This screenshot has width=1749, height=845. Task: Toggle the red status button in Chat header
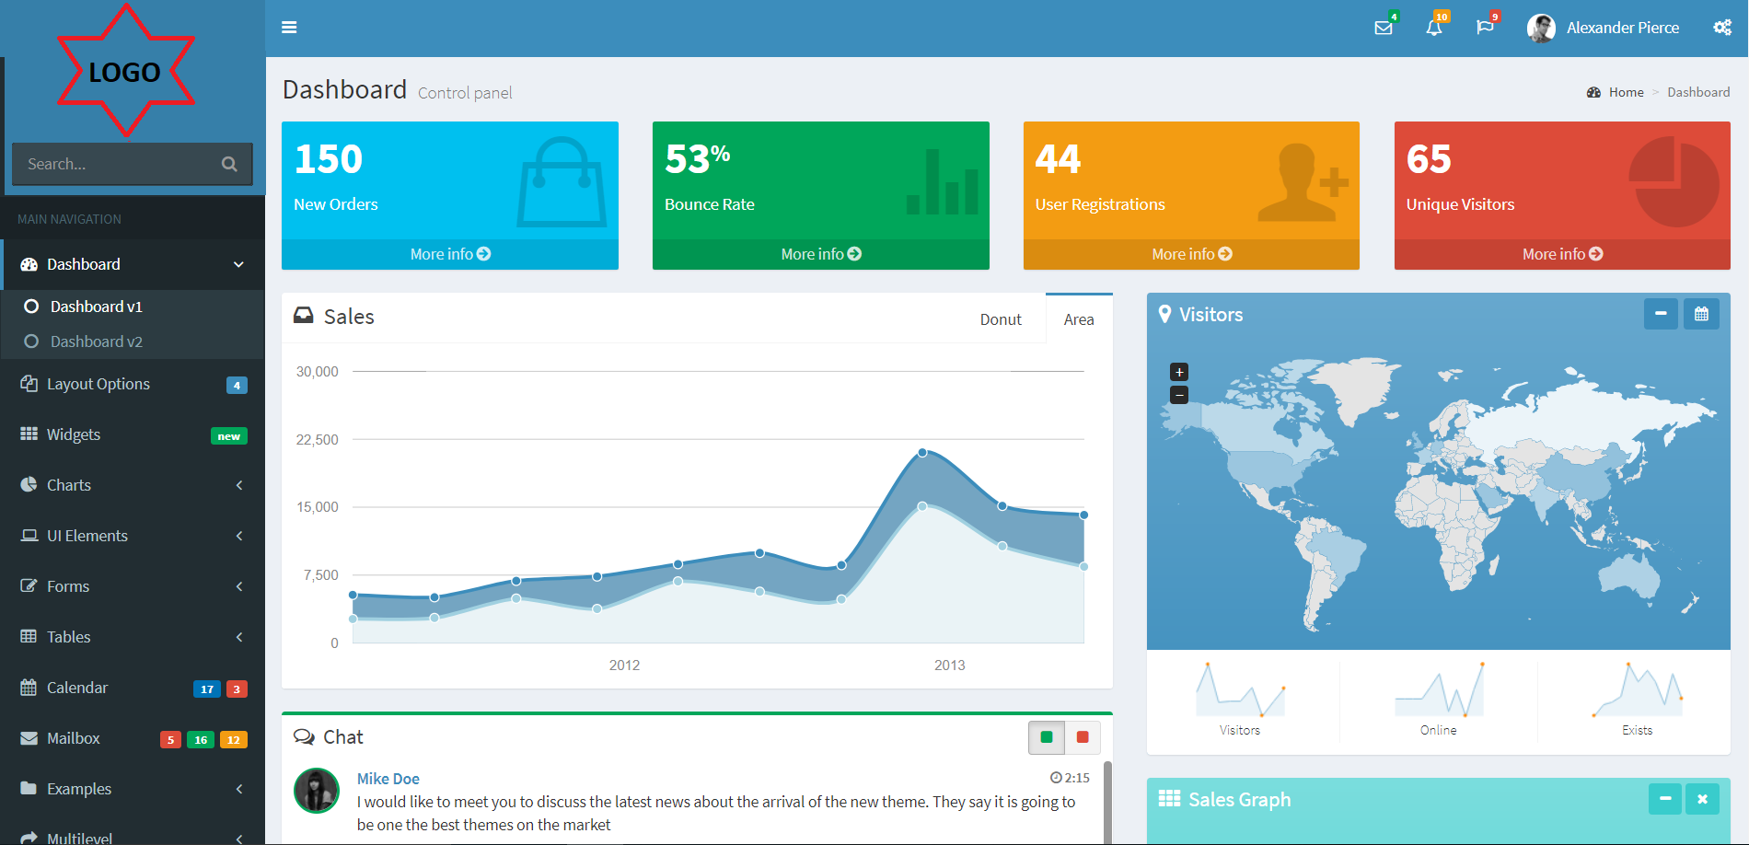coord(1082,737)
